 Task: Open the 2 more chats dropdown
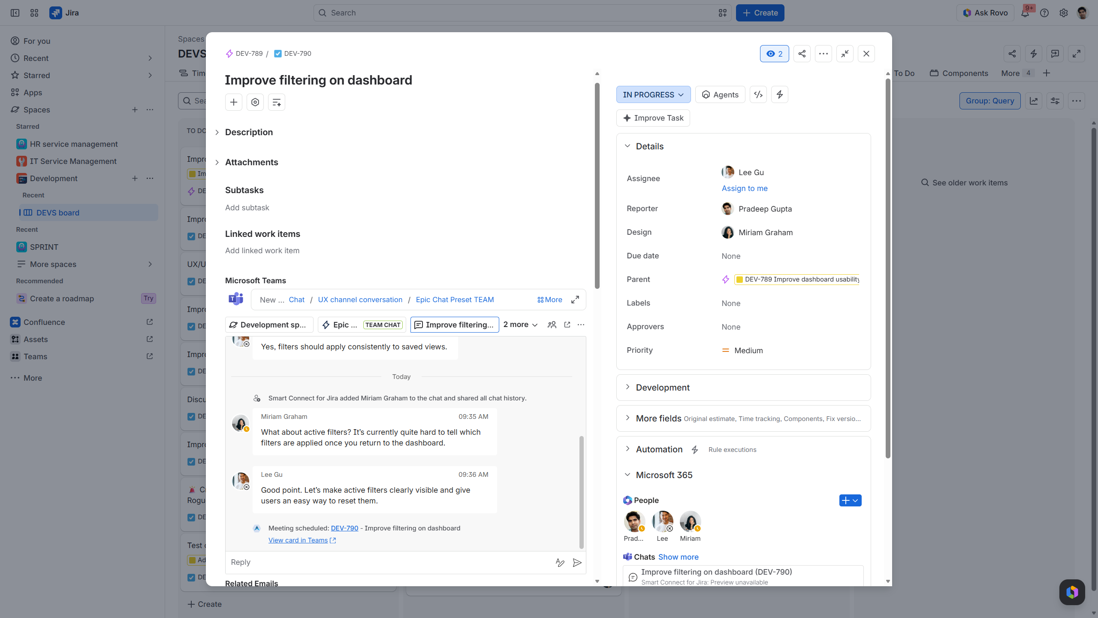[x=520, y=325]
